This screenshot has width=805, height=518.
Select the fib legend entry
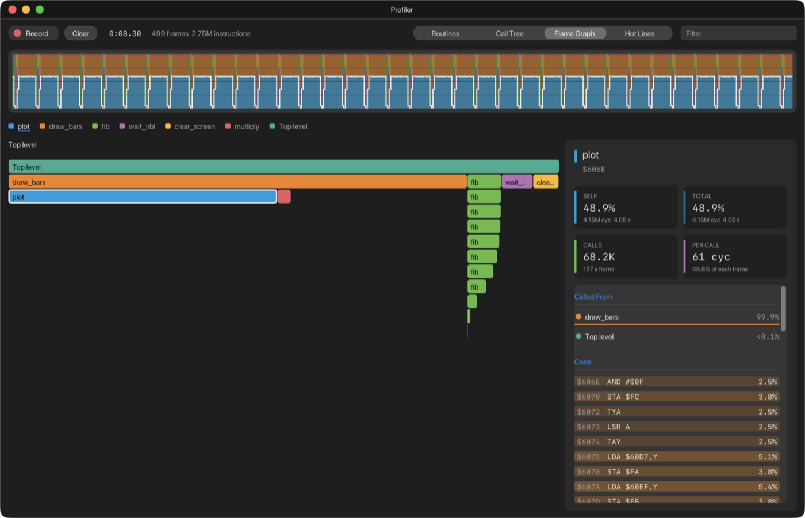coord(101,126)
